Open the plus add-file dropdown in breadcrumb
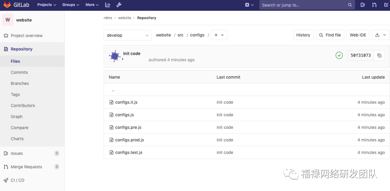Image resolution: width=390 pixels, height=191 pixels. point(219,35)
